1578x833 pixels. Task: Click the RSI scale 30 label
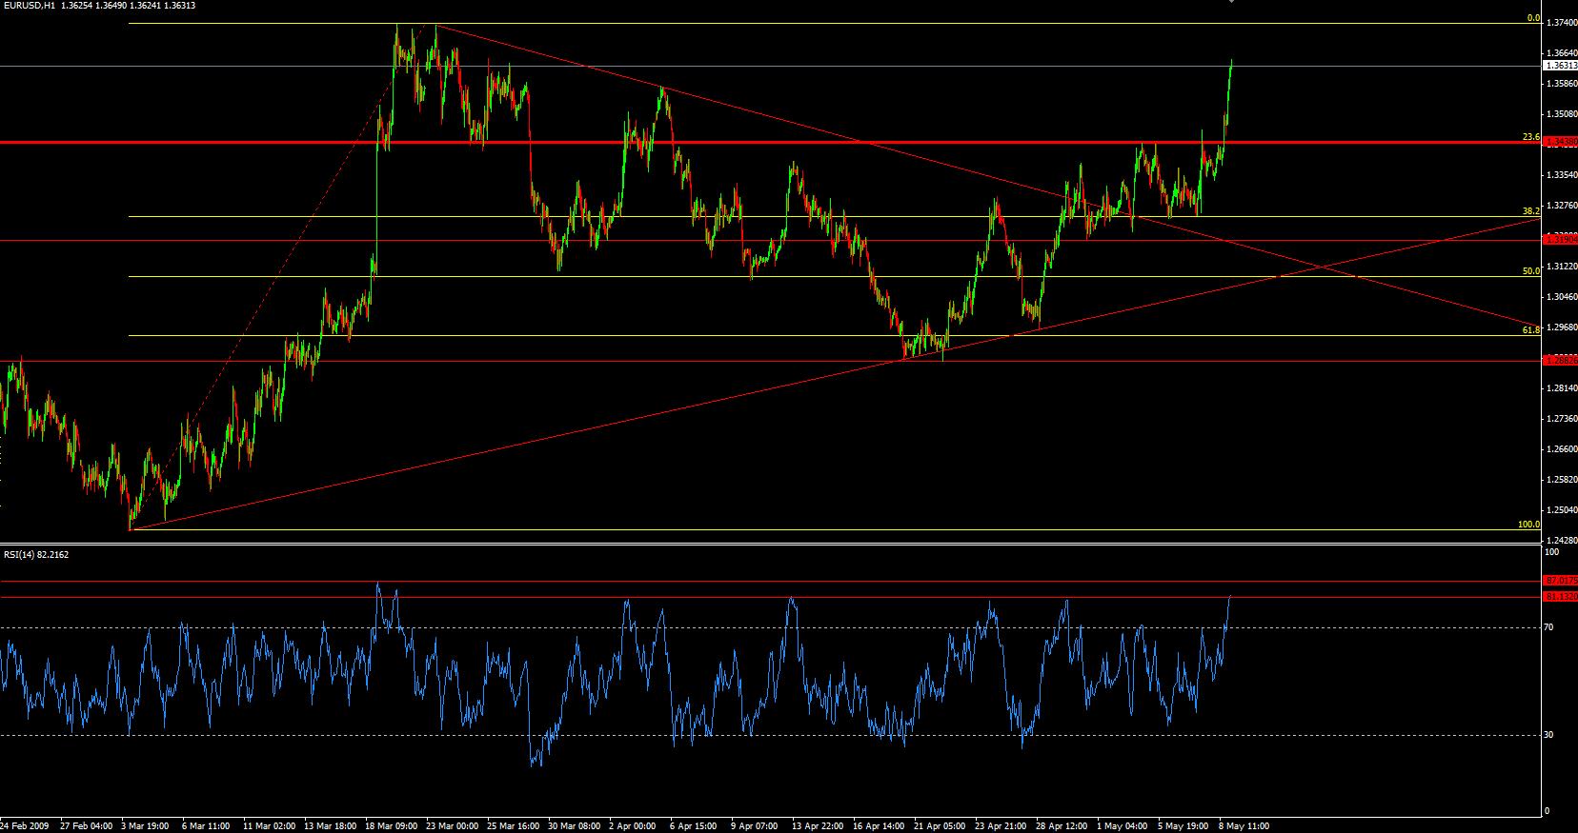click(x=1549, y=735)
